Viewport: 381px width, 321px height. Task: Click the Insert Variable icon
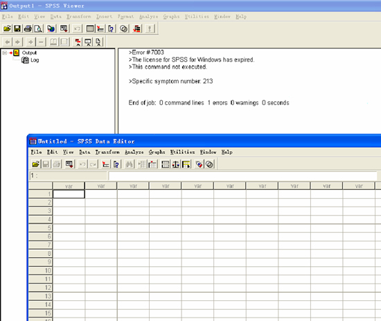(152, 164)
